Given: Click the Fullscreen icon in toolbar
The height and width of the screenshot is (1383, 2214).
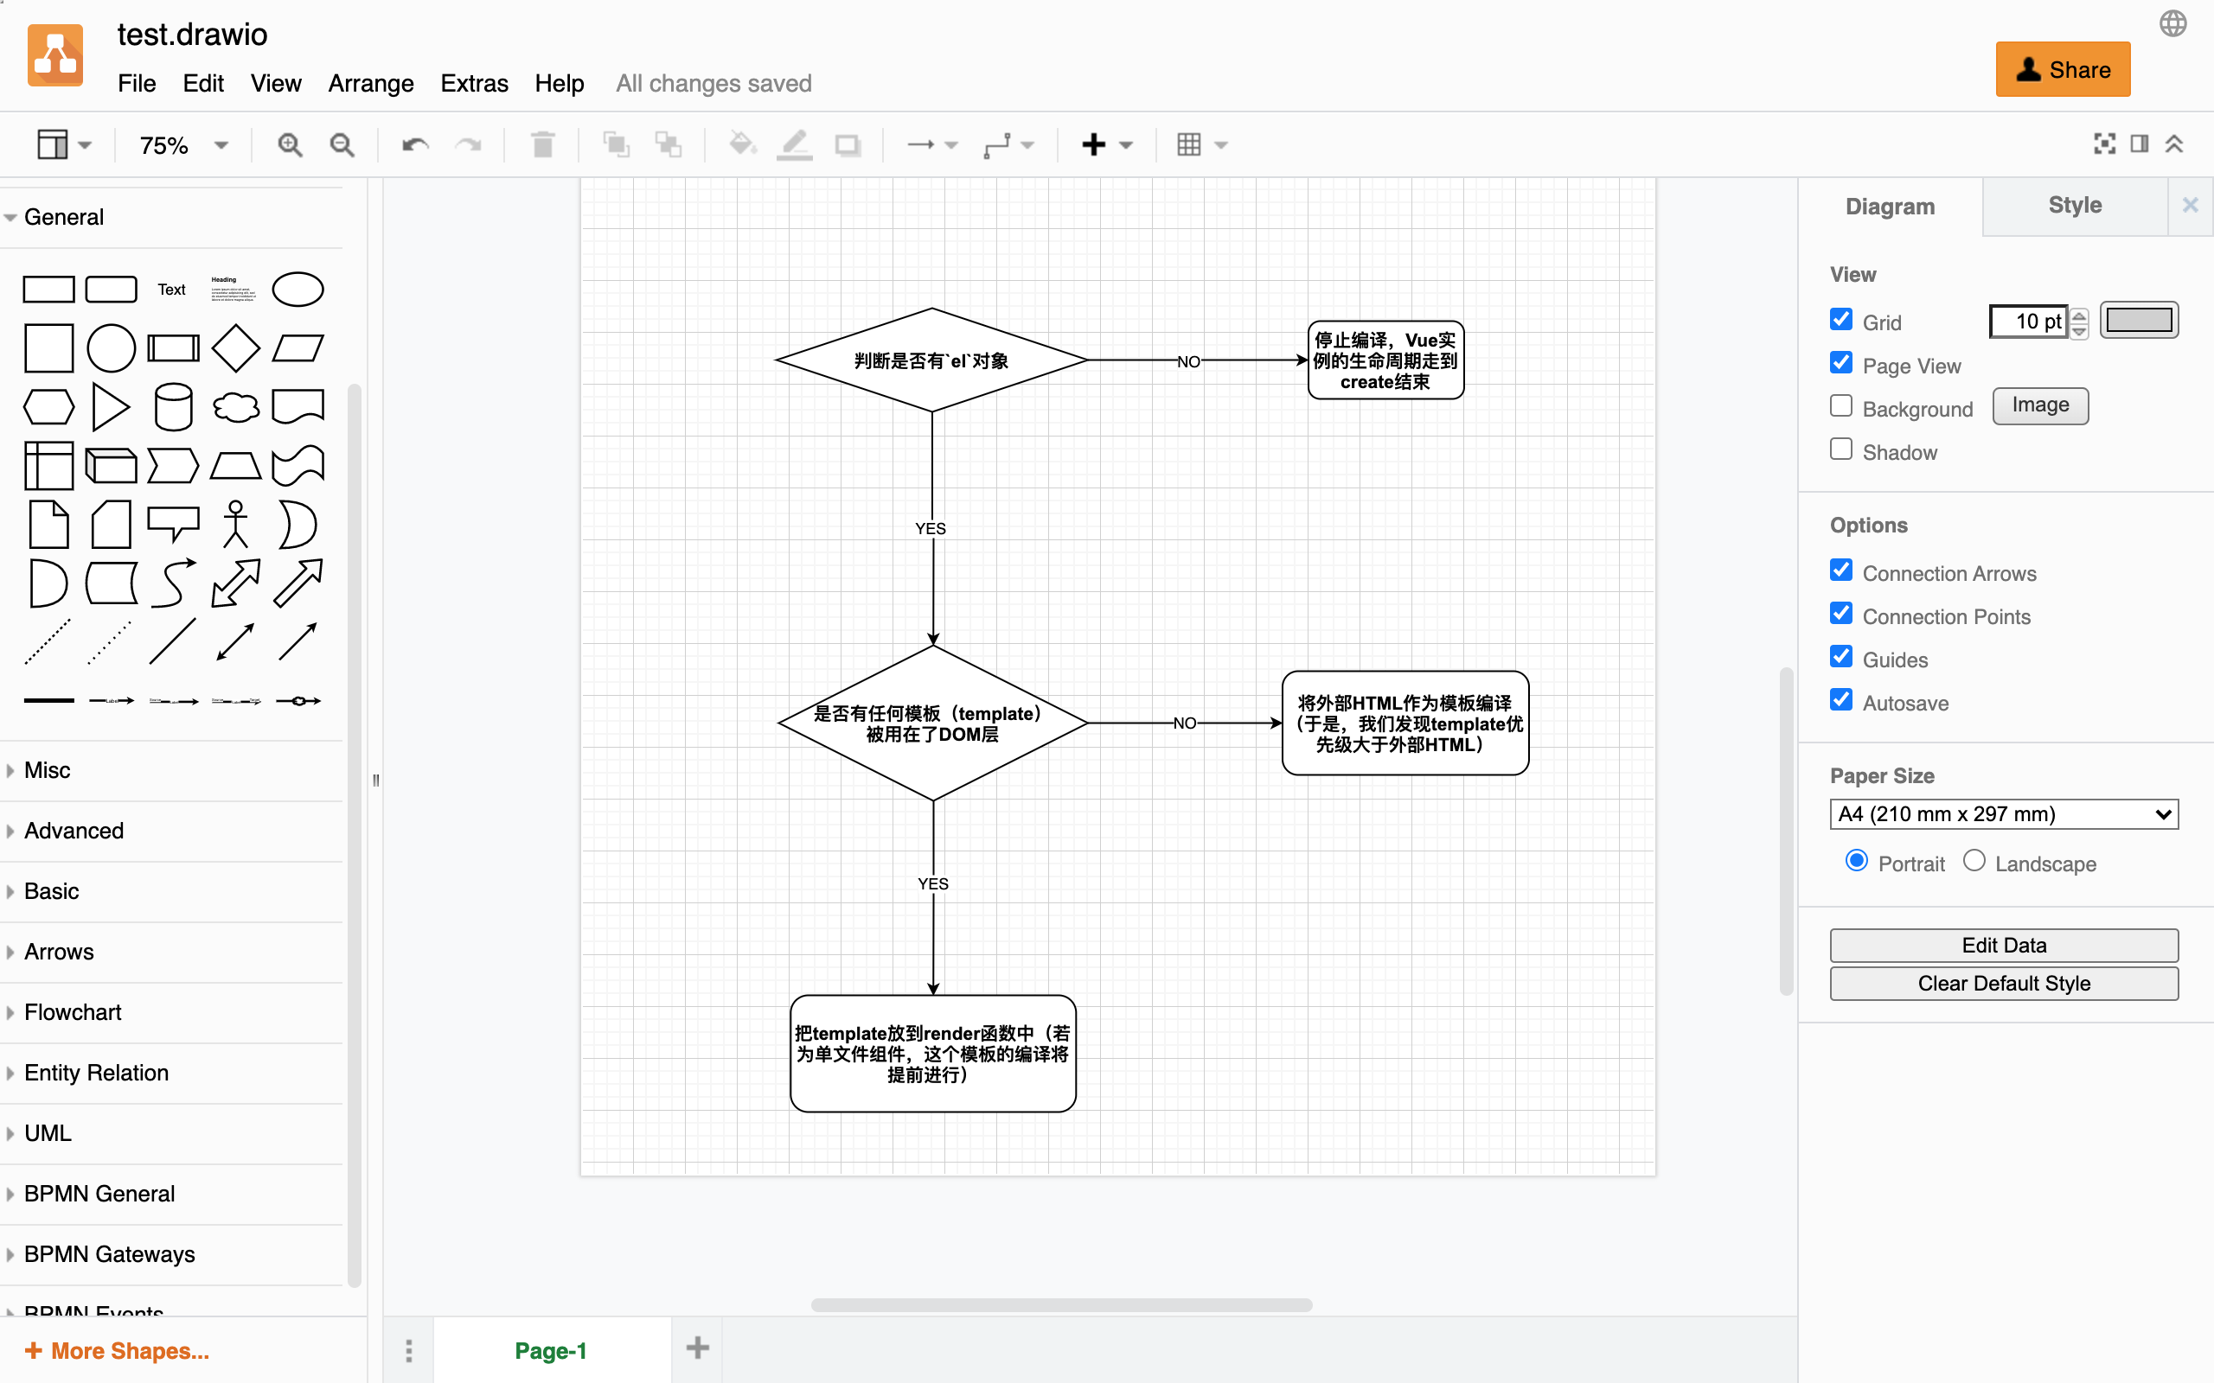Looking at the screenshot, I should coord(2104,143).
